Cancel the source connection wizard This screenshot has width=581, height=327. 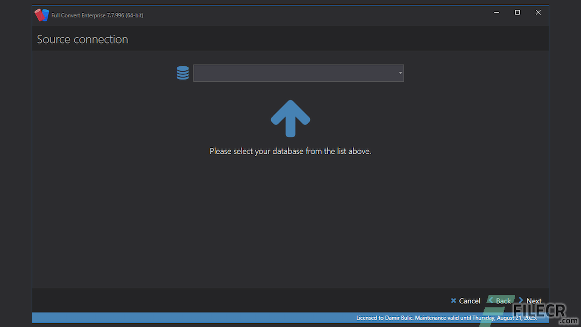[x=465, y=301]
